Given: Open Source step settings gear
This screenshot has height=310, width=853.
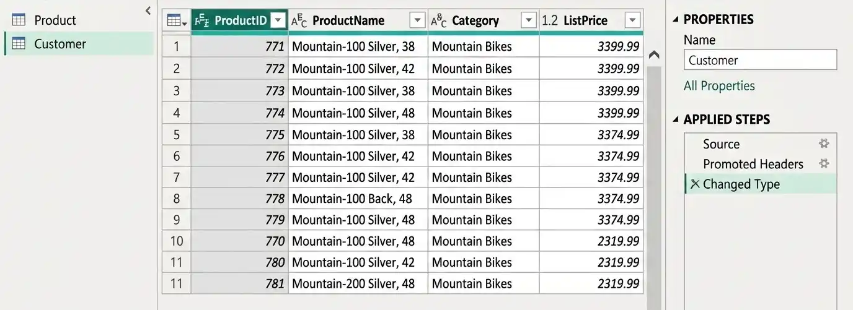Looking at the screenshot, I should point(824,144).
